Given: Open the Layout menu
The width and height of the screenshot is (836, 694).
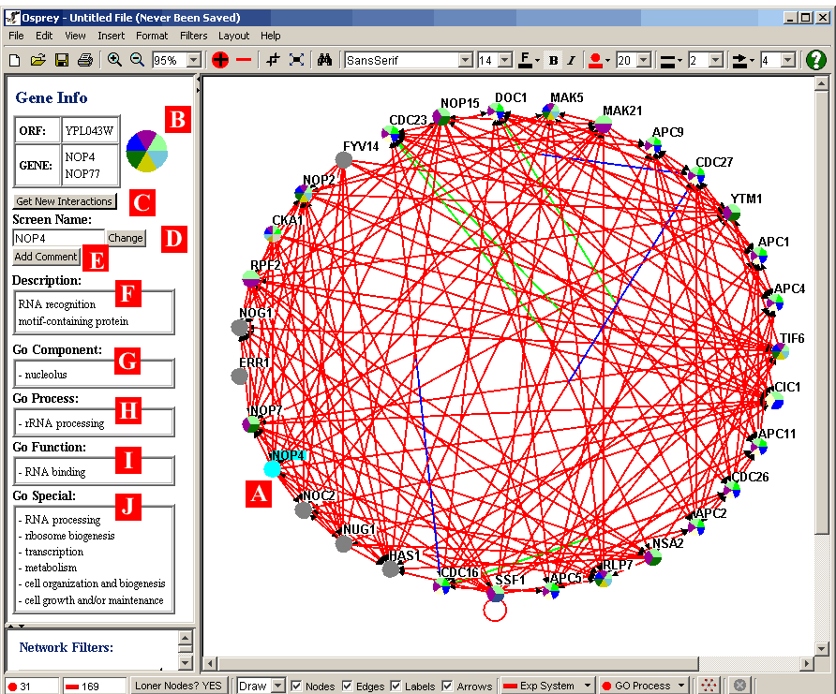Looking at the screenshot, I should point(233,36).
